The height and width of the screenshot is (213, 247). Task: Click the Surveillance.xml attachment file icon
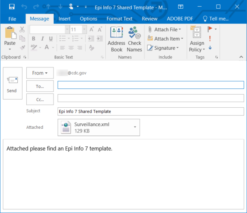point(66,127)
